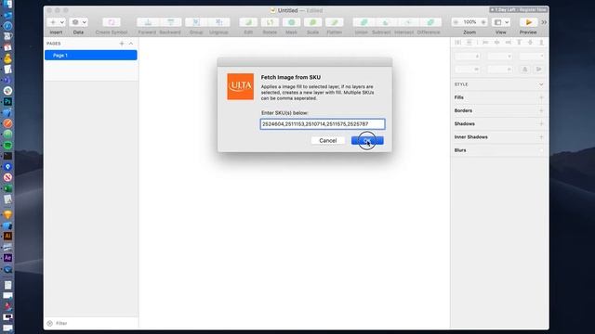The width and height of the screenshot is (595, 334).
Task: Open Safari from the Dock
Action: (x=7, y=26)
